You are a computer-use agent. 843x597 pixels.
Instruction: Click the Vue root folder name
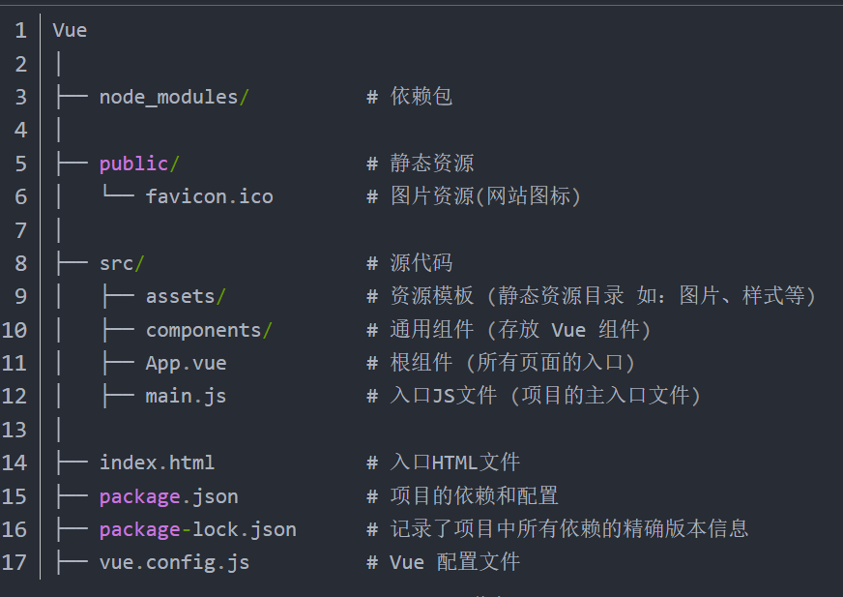(x=70, y=31)
